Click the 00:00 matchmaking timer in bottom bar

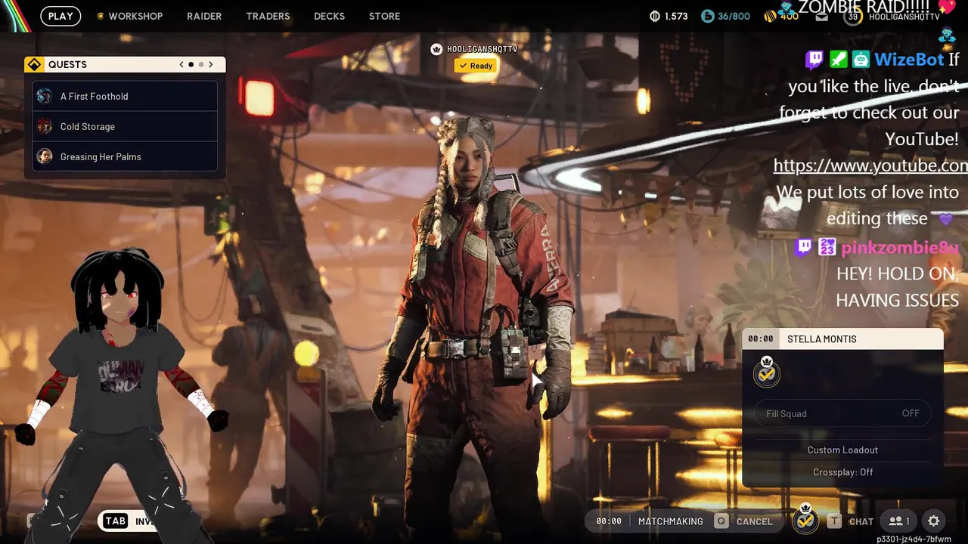pyautogui.click(x=609, y=521)
